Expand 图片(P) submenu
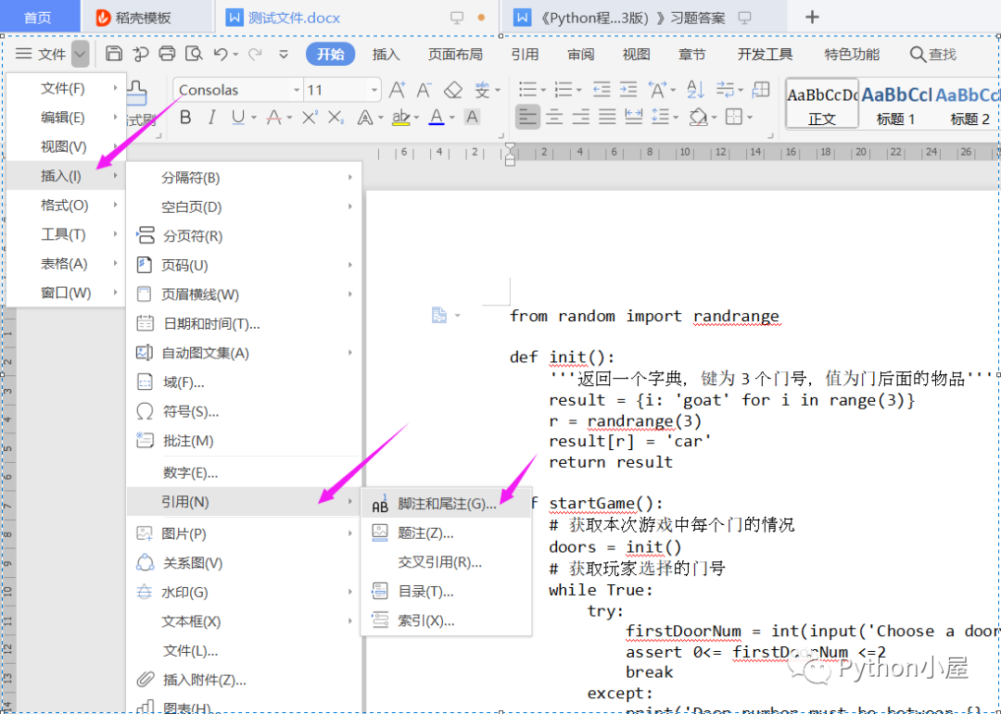The width and height of the screenshot is (1001, 714). point(245,533)
